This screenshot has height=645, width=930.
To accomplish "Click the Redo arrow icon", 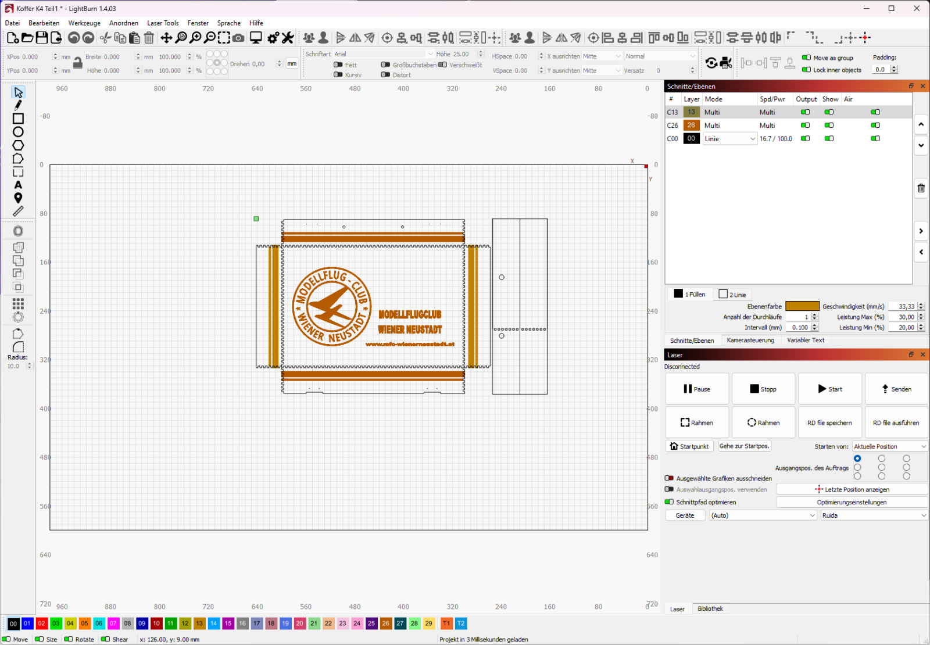I will click(88, 38).
